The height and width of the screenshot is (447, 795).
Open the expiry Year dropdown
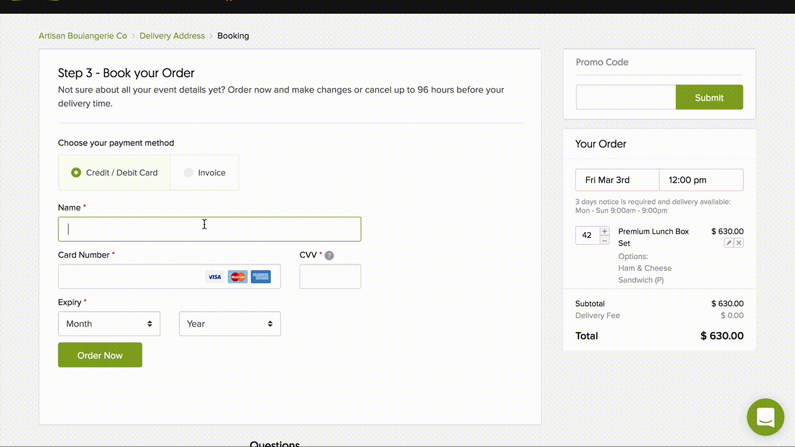pyautogui.click(x=230, y=323)
